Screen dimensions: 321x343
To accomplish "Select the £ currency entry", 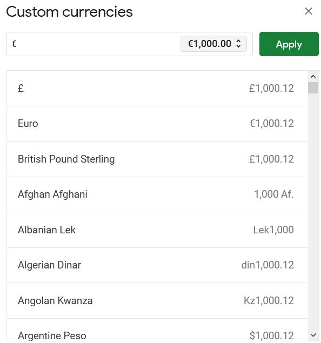I will [157, 89].
